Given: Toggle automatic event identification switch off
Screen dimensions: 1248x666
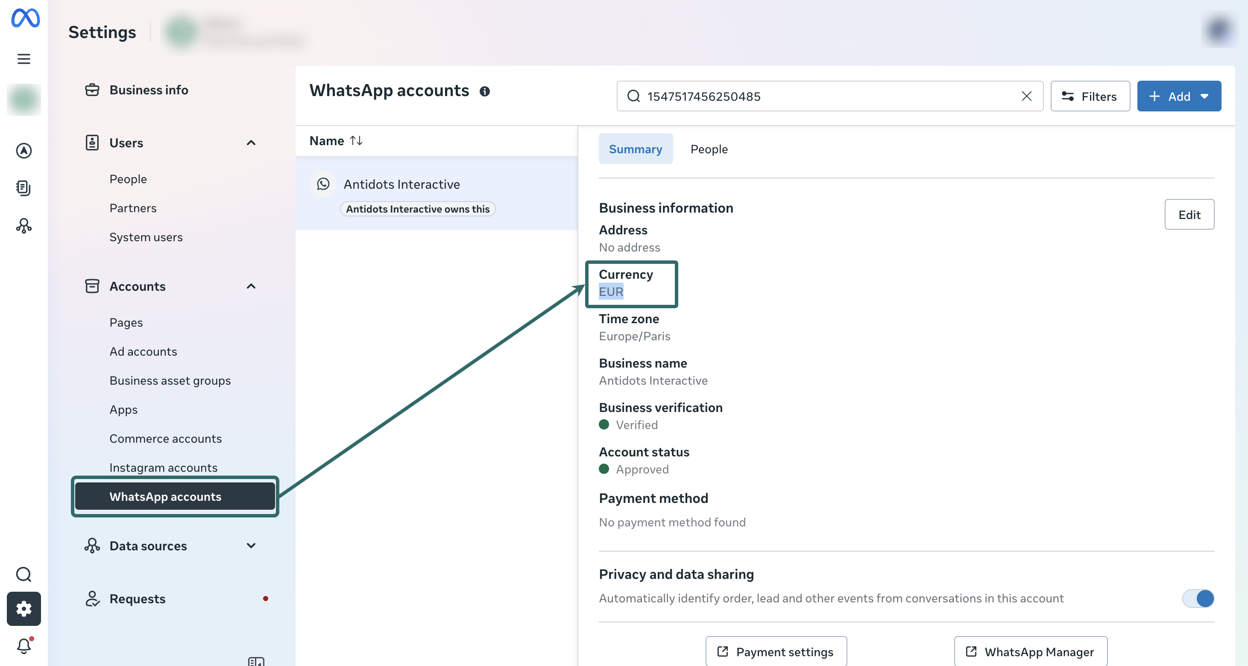Looking at the screenshot, I should [x=1198, y=598].
